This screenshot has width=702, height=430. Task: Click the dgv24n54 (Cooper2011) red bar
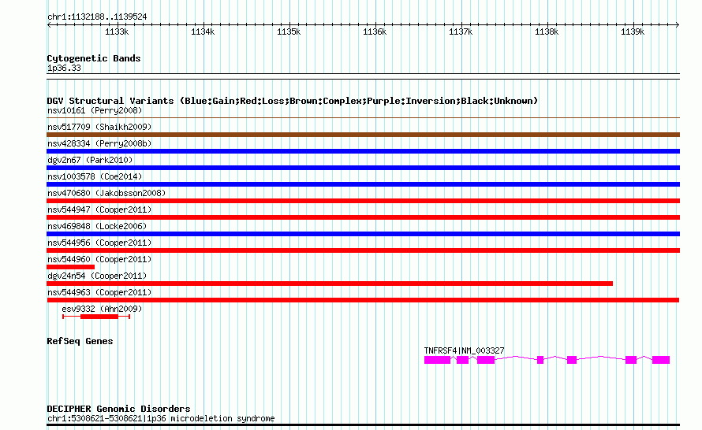click(330, 284)
